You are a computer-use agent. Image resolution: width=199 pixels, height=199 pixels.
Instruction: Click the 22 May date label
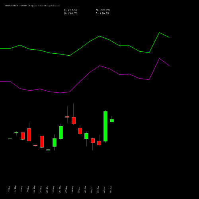tap(47, 189)
